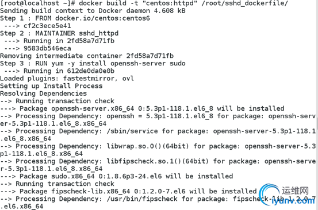Image resolution: width=318 pixels, height=210 pixels.
Task: Click the '/usr/bin/fipscheck' dependency text
Action: tap(142, 199)
